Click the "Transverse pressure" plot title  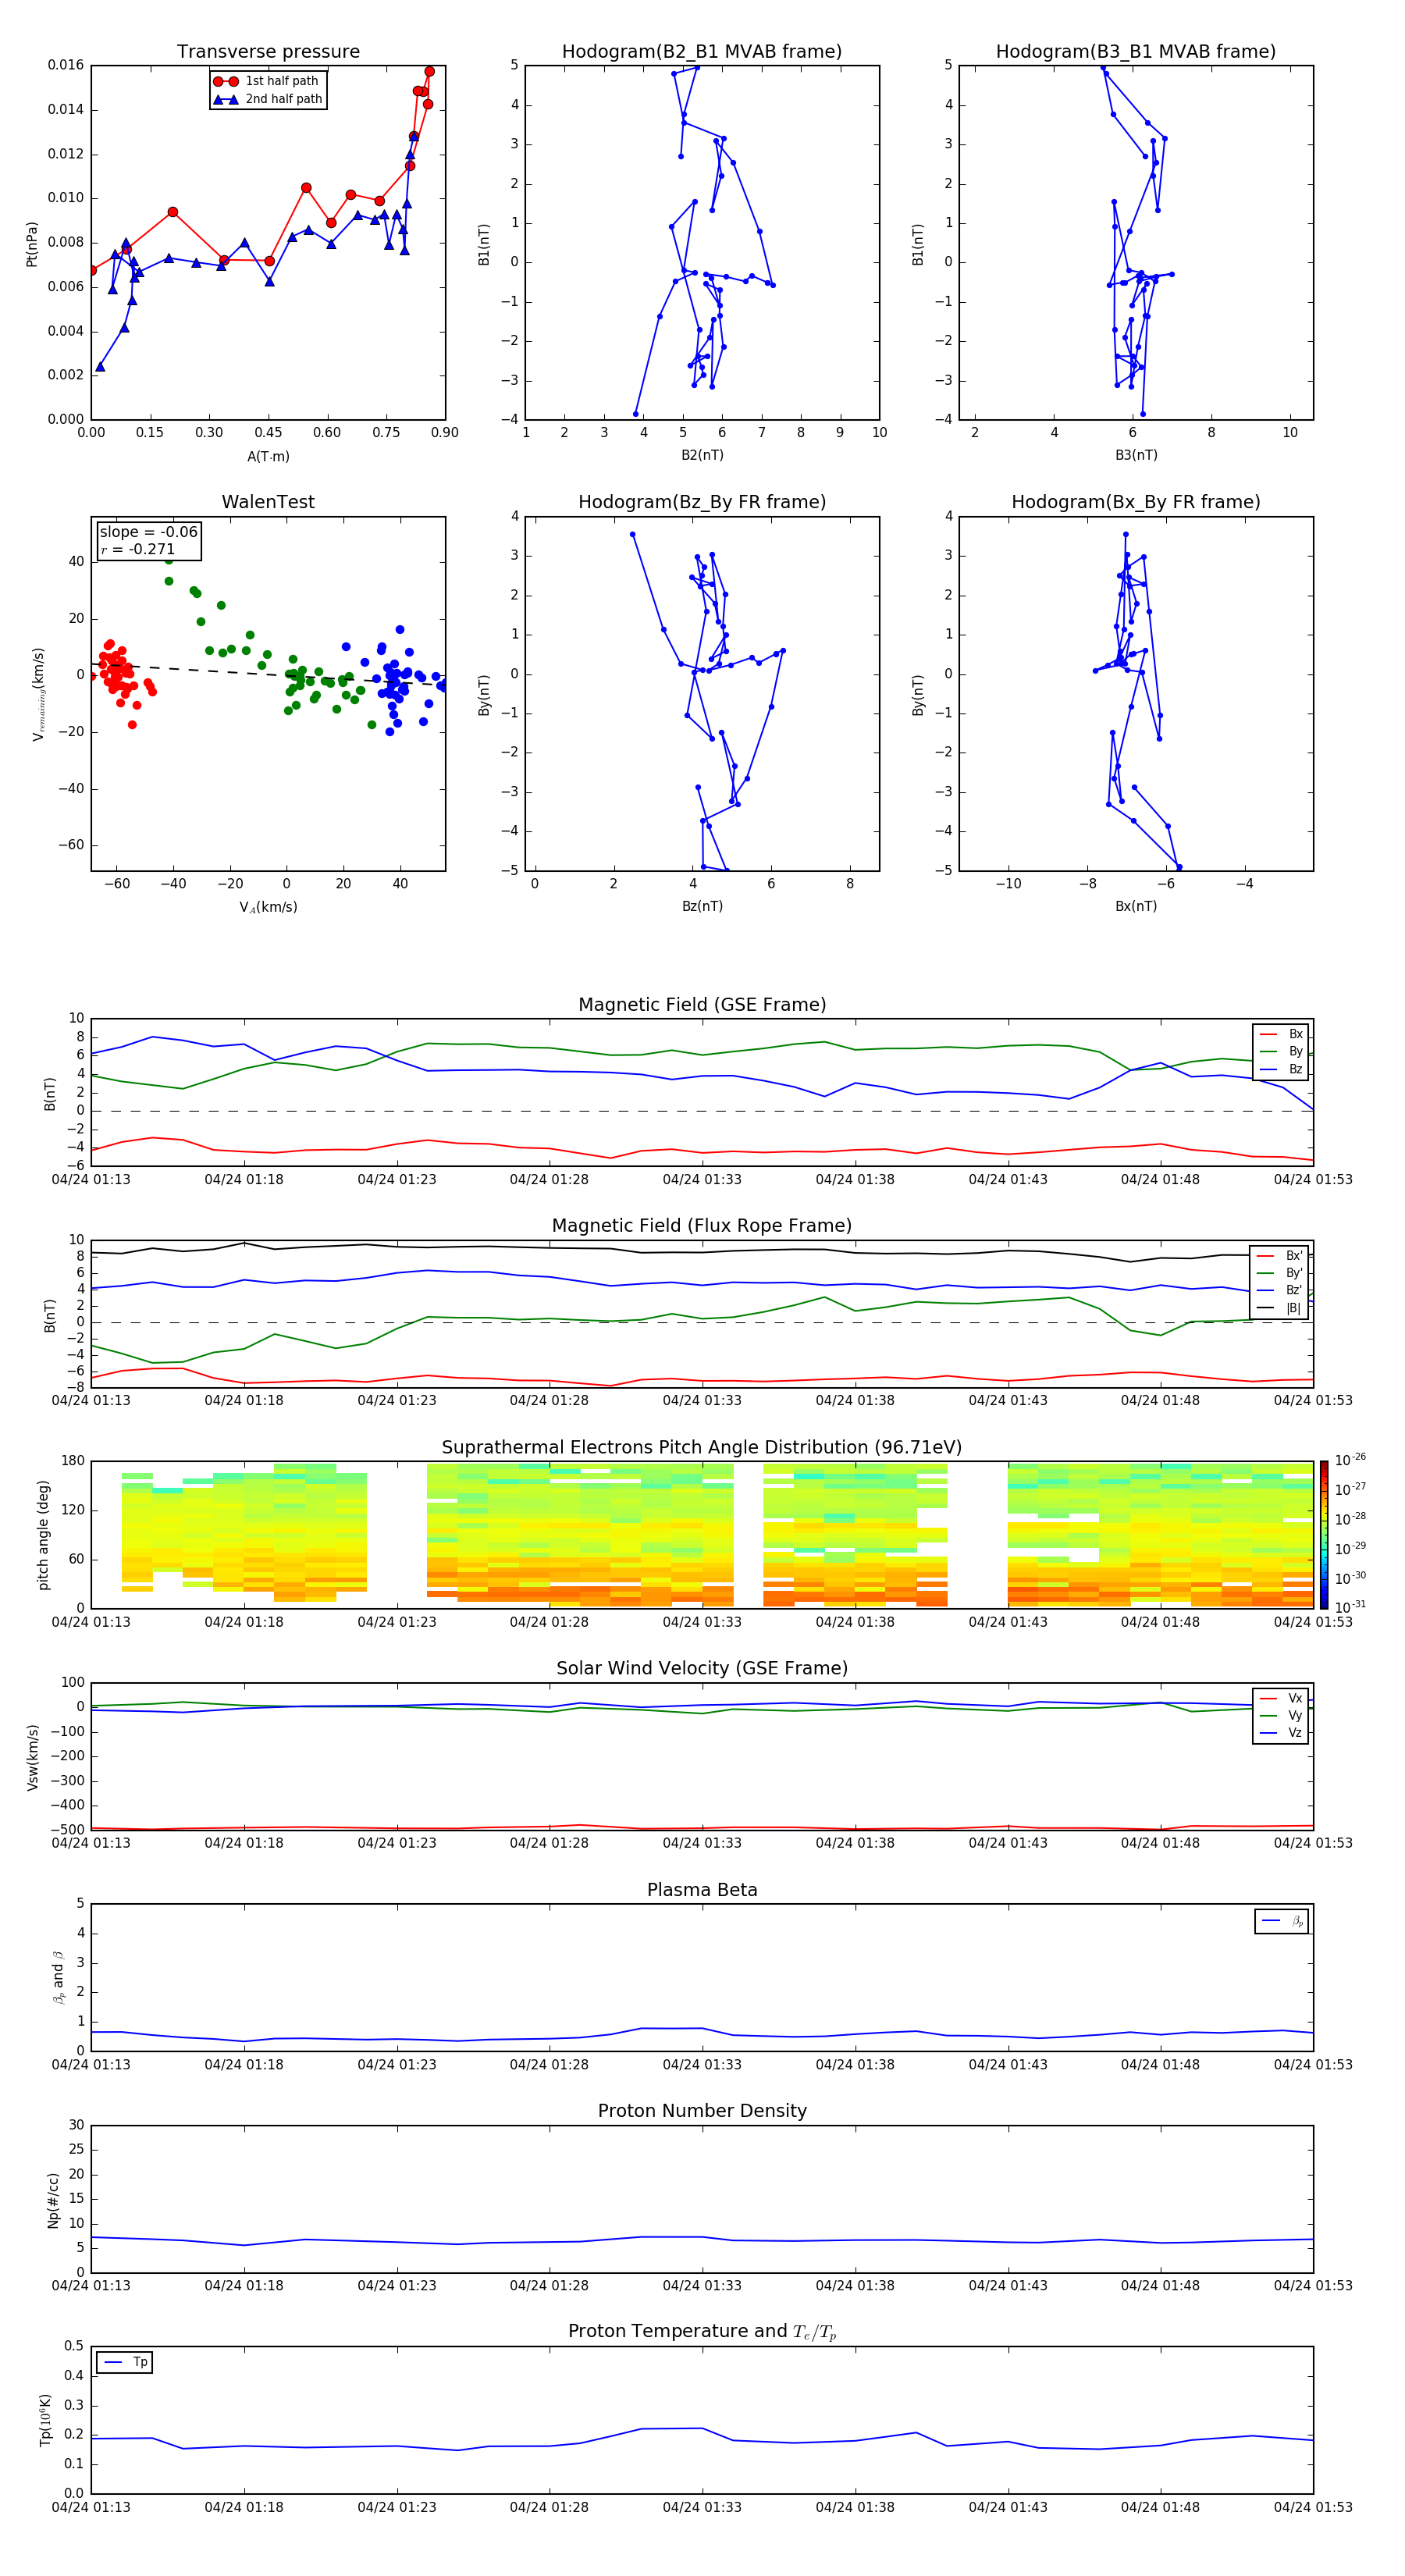[x=268, y=52]
